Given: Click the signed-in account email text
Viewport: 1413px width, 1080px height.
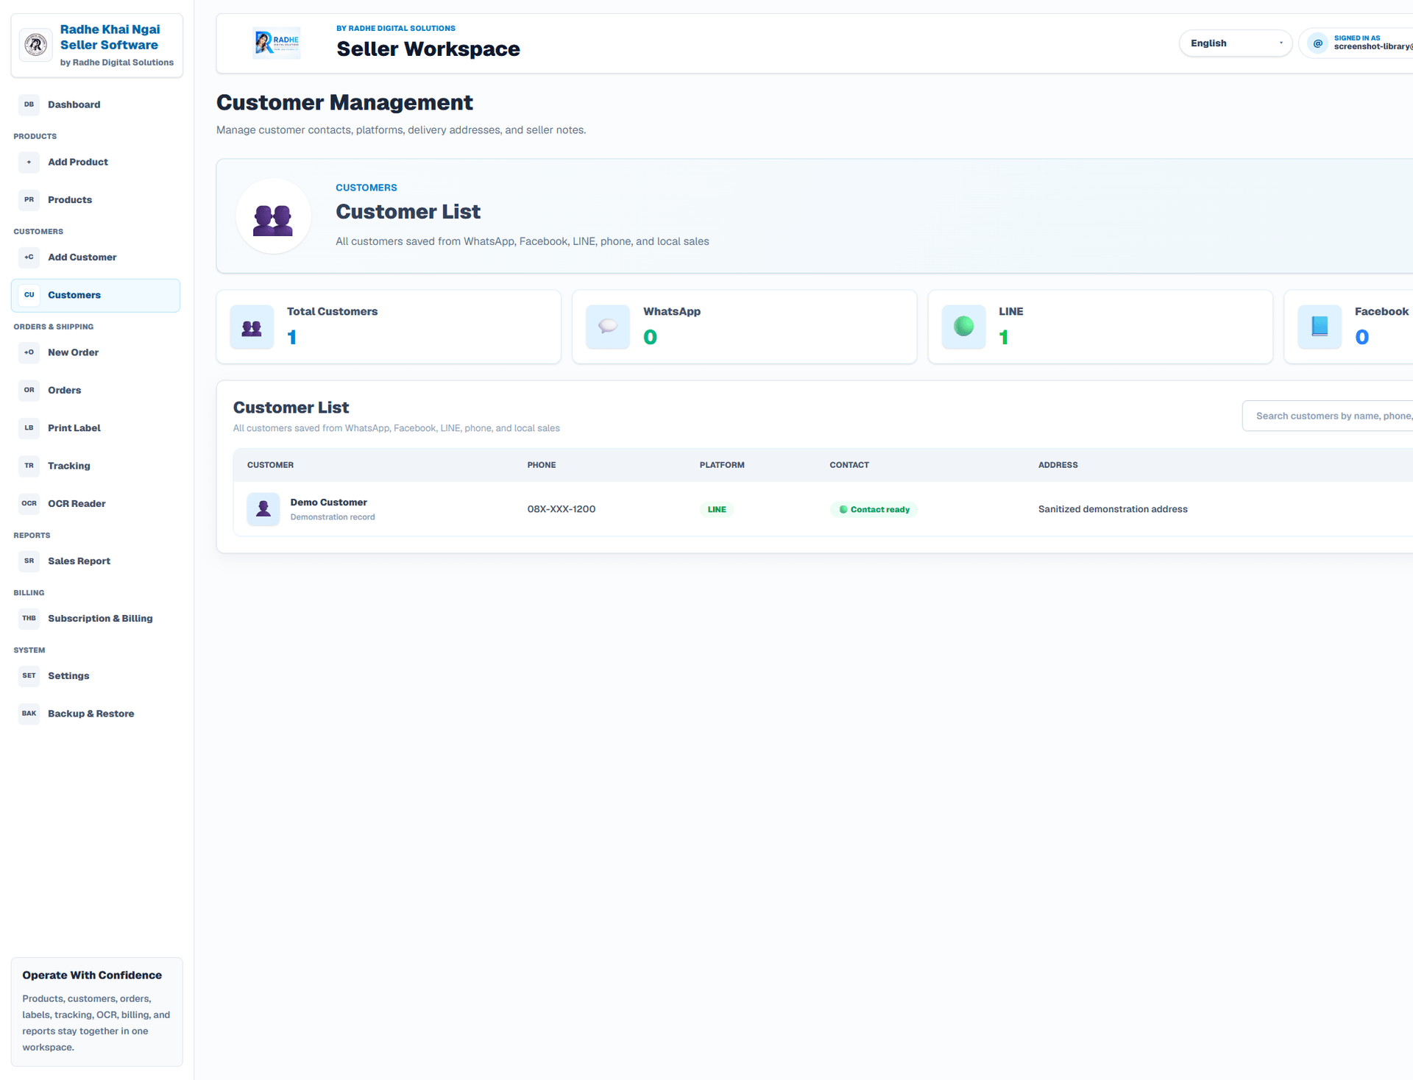Looking at the screenshot, I should (1373, 47).
